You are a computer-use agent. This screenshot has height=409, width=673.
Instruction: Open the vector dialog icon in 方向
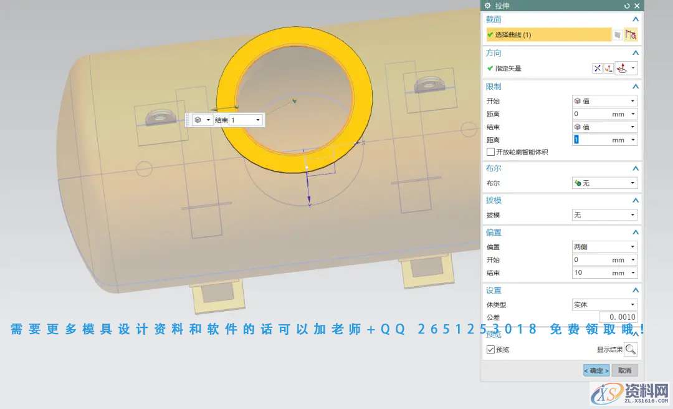tap(608, 69)
